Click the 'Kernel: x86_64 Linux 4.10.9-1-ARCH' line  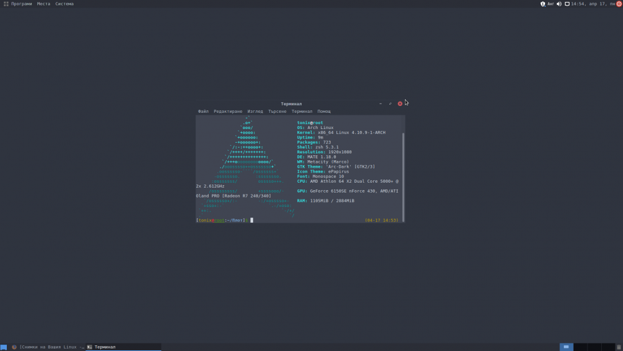(x=341, y=132)
